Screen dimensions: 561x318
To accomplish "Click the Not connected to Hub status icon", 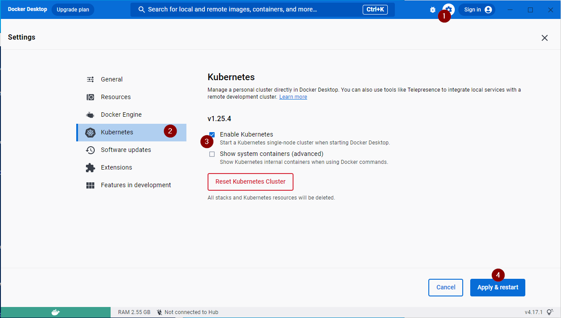I will (x=159, y=312).
